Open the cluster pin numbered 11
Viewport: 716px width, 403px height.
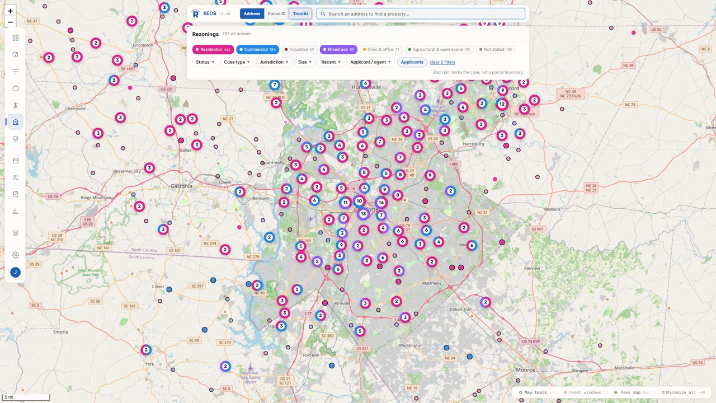click(x=346, y=203)
